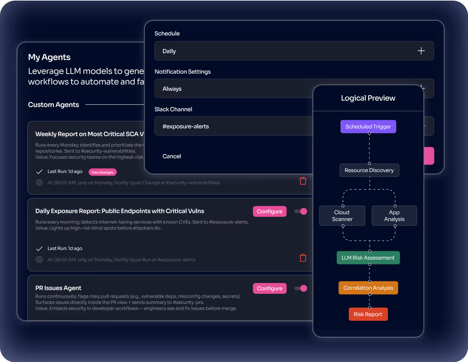Image resolution: width=468 pixels, height=362 pixels.
Task: Click the Notification Settings label
Action: 183,72
